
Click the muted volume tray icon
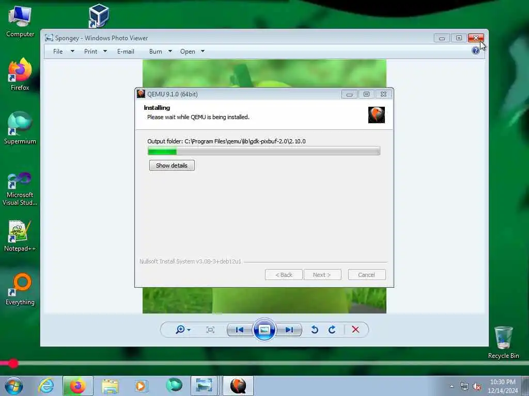(x=477, y=386)
